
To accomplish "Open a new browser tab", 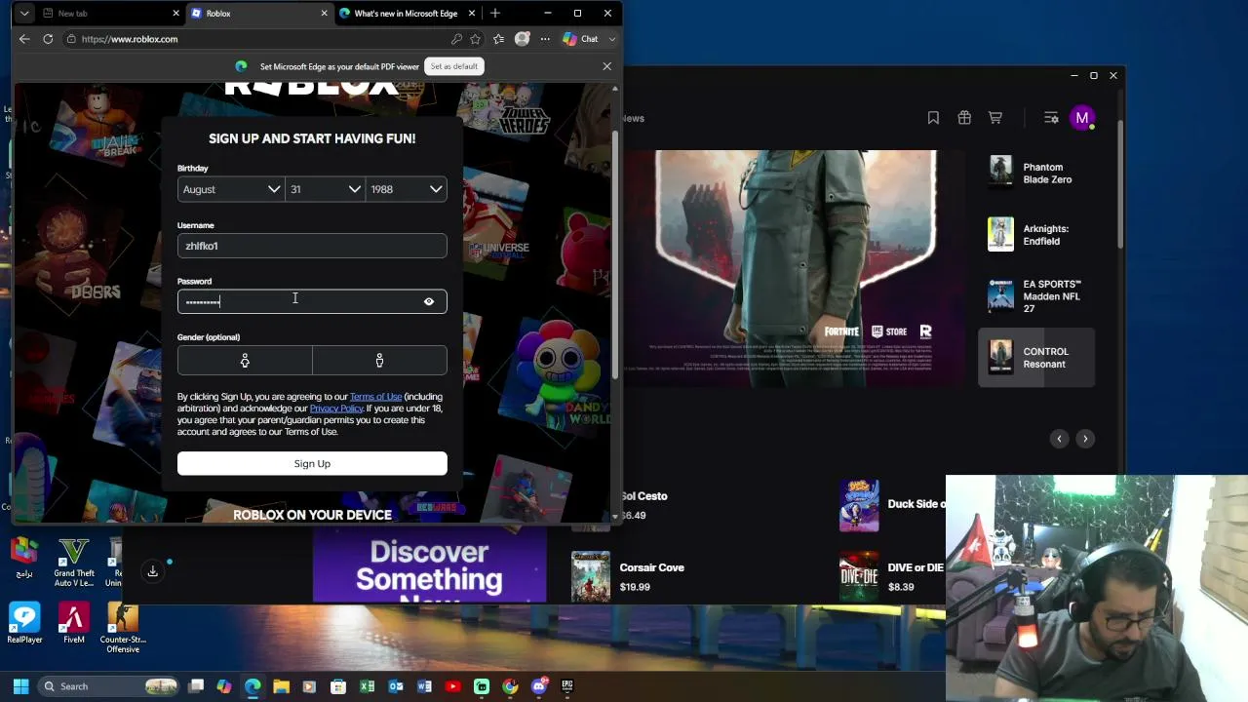I will pos(495,14).
